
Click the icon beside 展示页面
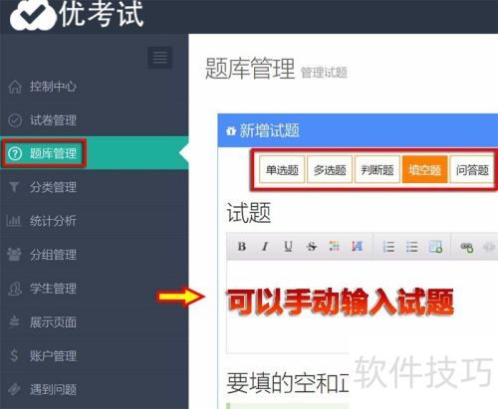tap(14, 321)
